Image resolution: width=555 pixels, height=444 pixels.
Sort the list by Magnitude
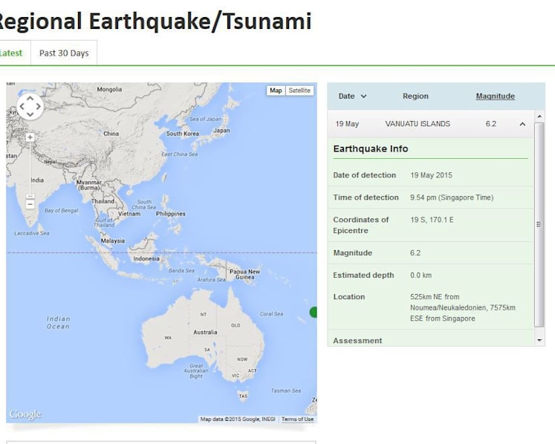pos(495,97)
